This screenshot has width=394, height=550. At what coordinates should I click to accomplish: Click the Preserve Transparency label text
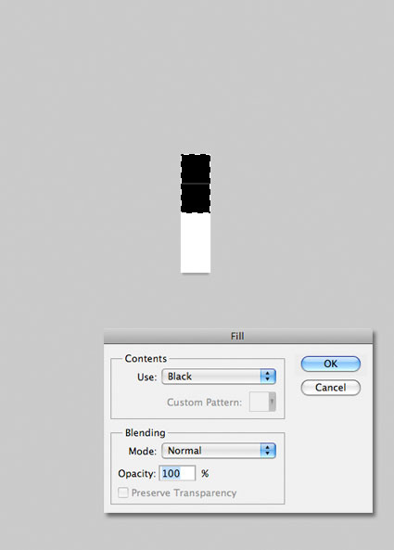point(184,492)
